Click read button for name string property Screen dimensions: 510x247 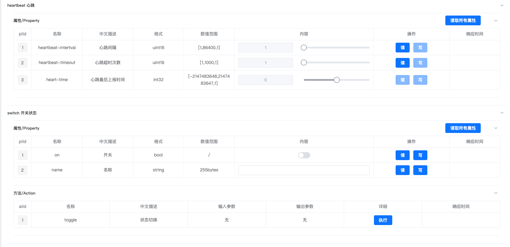point(402,170)
